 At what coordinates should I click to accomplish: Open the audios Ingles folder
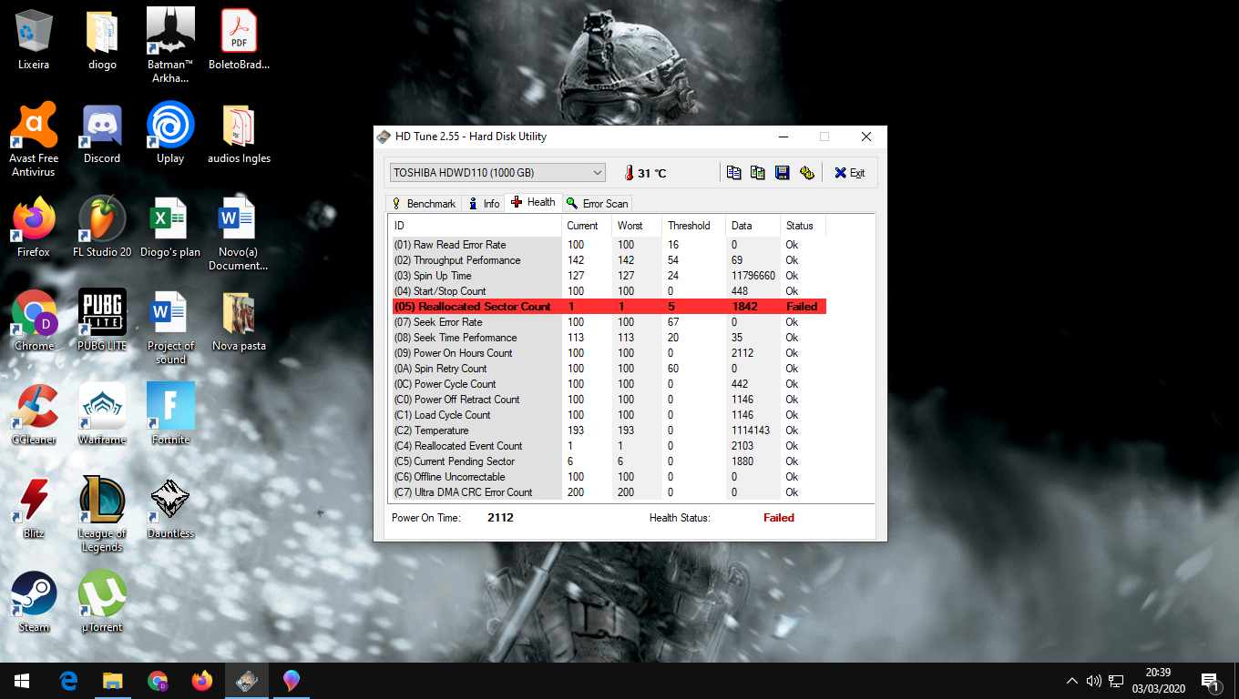tap(239, 134)
